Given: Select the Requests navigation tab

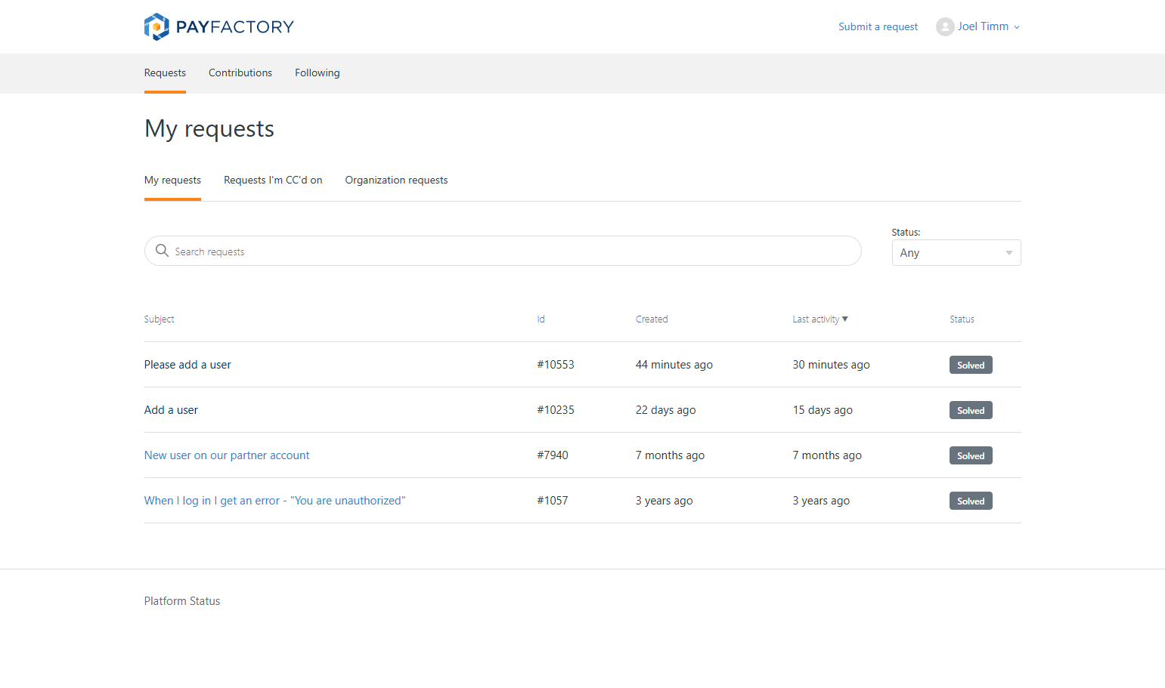Looking at the screenshot, I should tap(165, 73).
